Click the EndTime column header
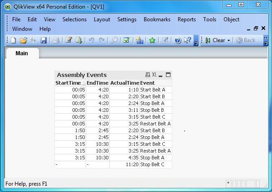This screenshot has width=272, height=192. coord(97,83)
